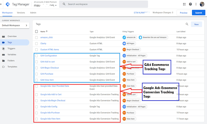This screenshot has height=124, width=207.
Task: Open the container selector dropdown arrow
Action: (x=56, y=5)
